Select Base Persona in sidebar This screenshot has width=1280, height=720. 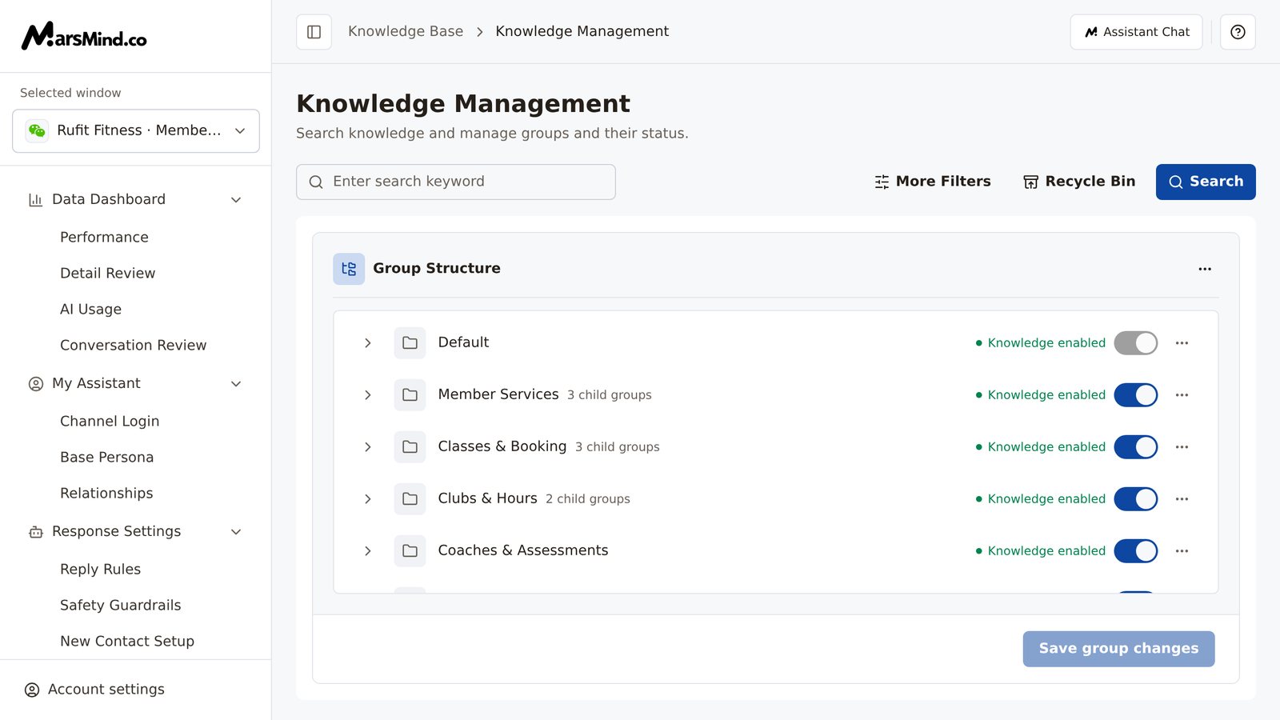click(x=106, y=458)
